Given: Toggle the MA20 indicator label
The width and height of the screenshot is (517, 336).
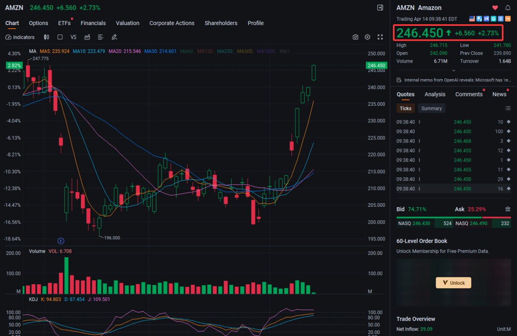Looking at the screenshot, I should click(x=125, y=51).
